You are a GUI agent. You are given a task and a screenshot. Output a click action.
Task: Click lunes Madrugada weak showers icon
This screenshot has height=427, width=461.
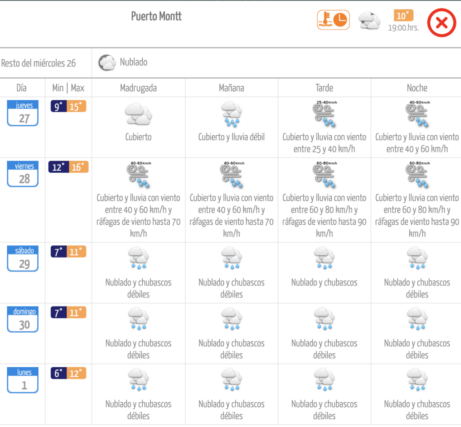[138, 380]
